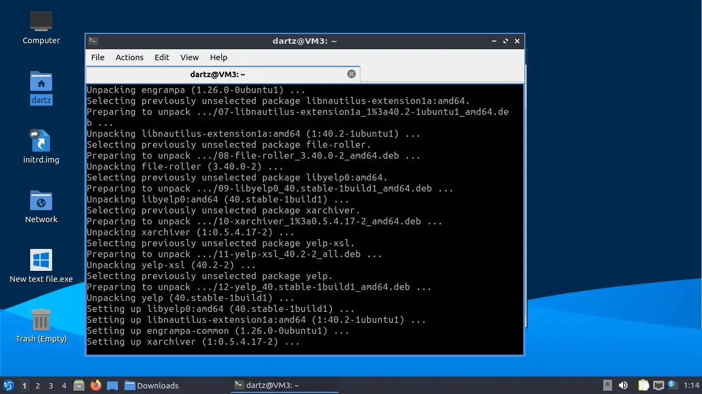Click the 1:14 clock
The image size is (702, 394).
(691, 385)
